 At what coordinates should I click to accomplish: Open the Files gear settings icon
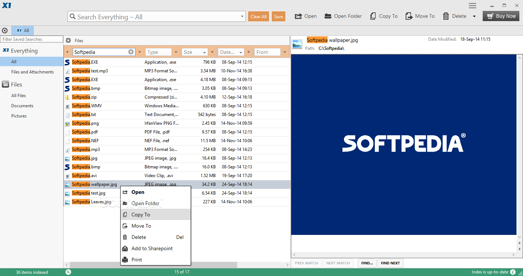(x=68, y=40)
